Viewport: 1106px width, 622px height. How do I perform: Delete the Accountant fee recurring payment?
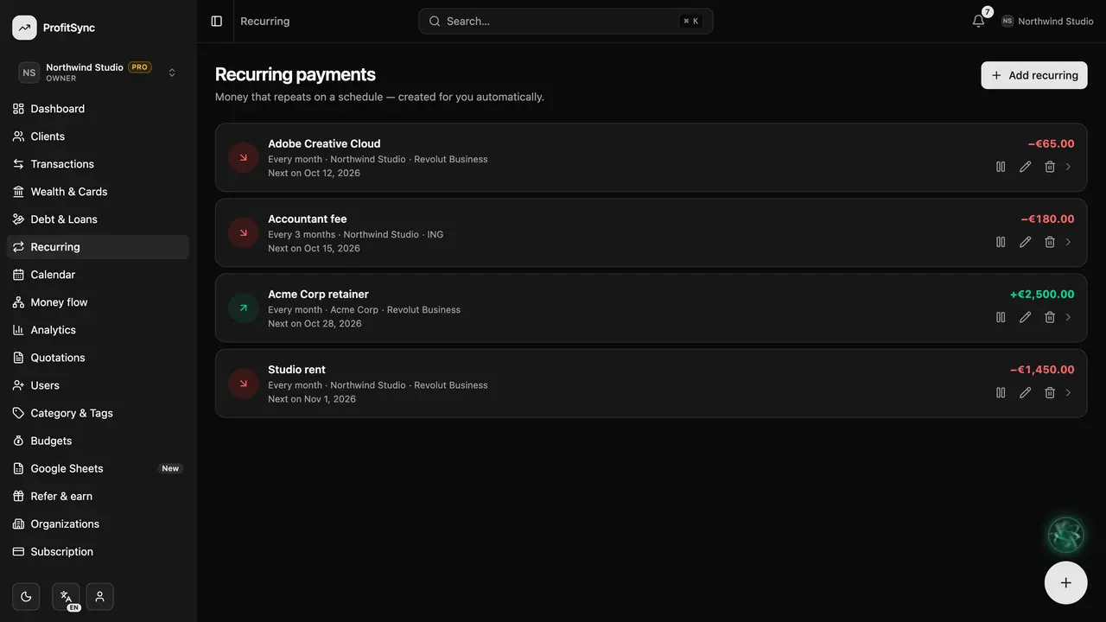[x=1050, y=242]
